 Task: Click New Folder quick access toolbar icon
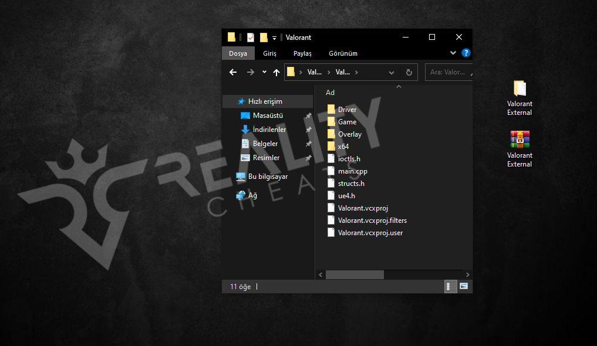[264, 38]
